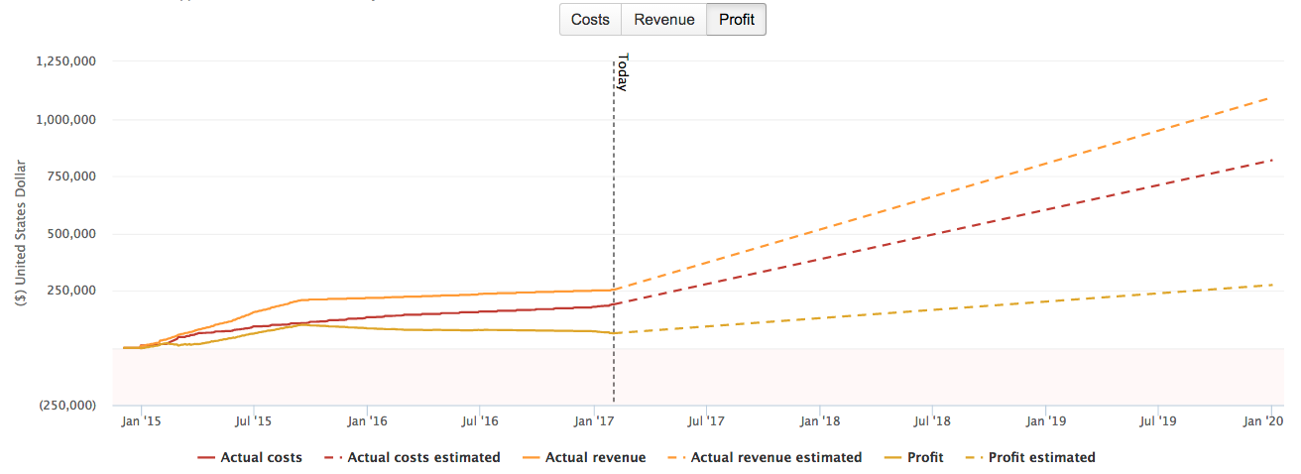Click the 500,000 y-axis label
Screen dimensions: 1301x474
72,234
